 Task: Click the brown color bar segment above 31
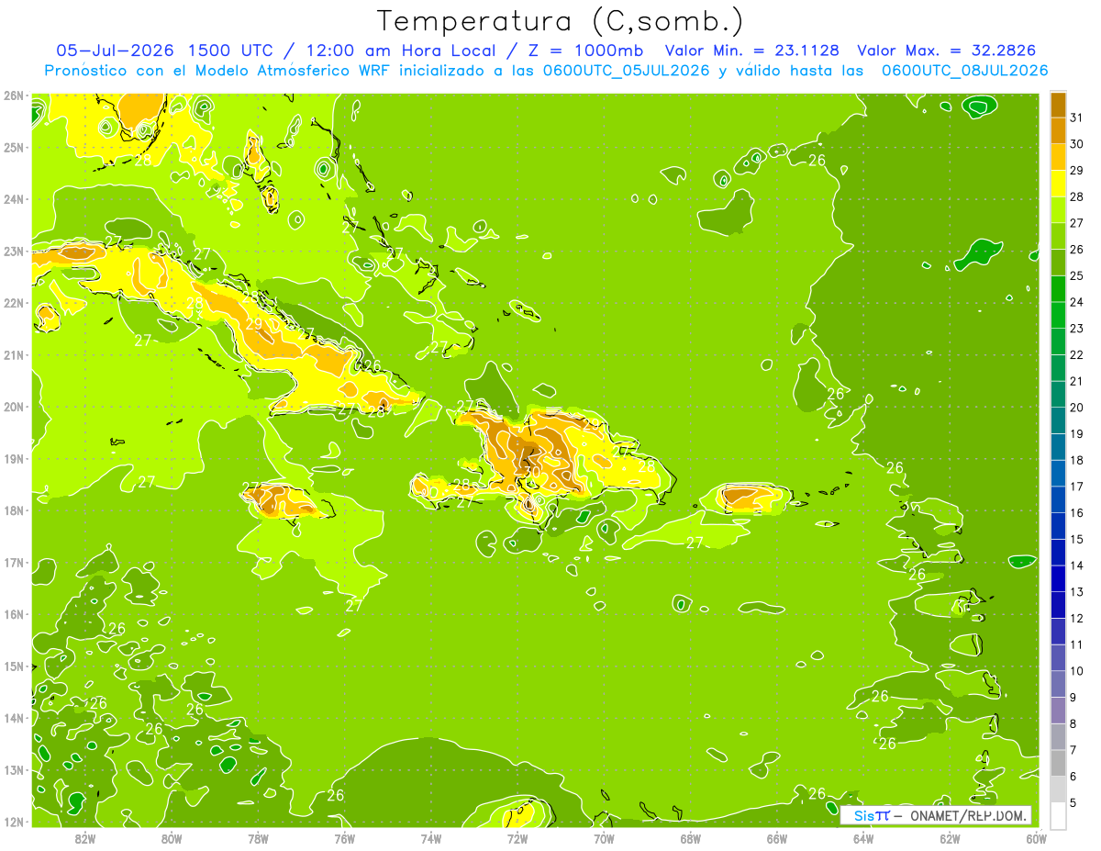(x=1058, y=105)
